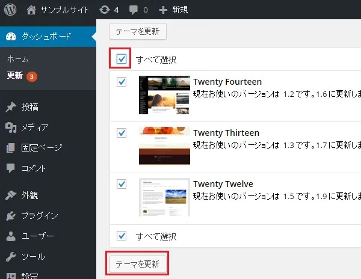Open the site home icon for サンプルサイト
The image size is (361, 279).
[31, 10]
